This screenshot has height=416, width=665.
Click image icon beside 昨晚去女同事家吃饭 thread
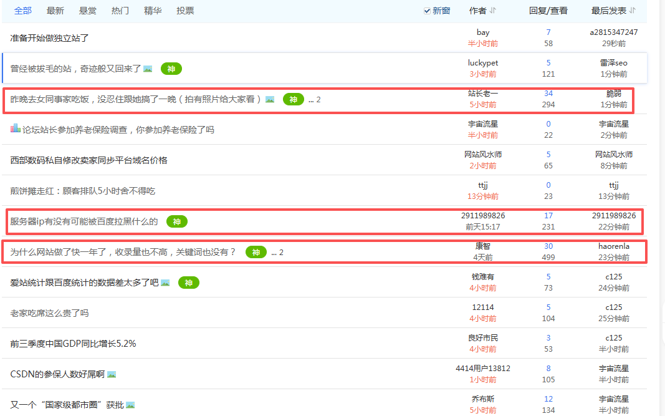click(270, 99)
